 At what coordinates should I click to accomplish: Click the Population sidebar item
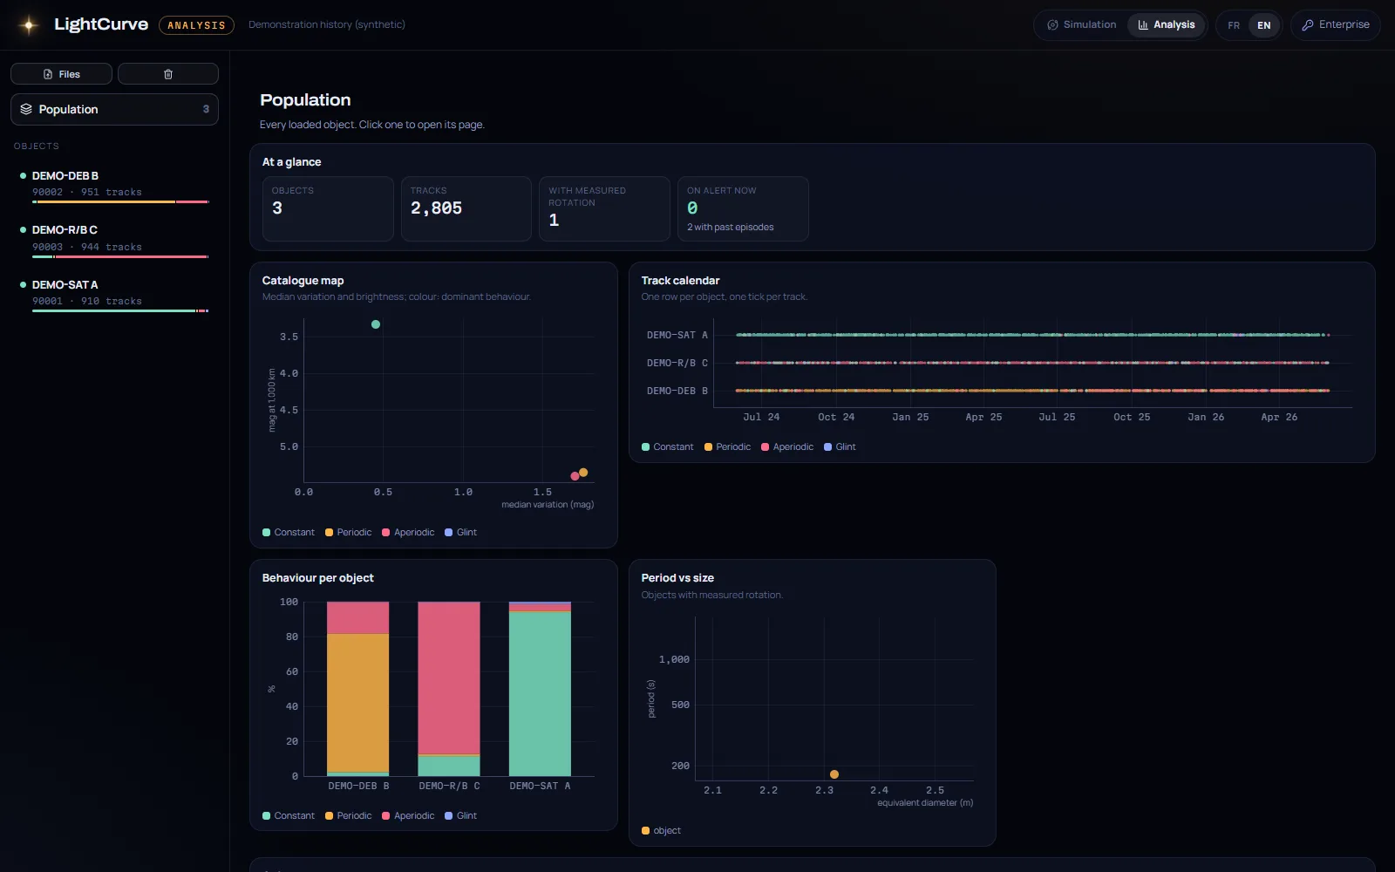coord(114,109)
